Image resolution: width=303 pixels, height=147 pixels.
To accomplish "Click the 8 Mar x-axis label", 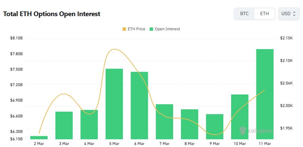I will point(189,144).
